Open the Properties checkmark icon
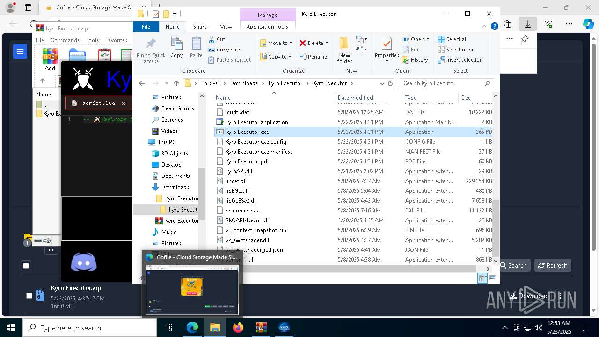Viewport: 599px width, 337px height. coord(387,44)
